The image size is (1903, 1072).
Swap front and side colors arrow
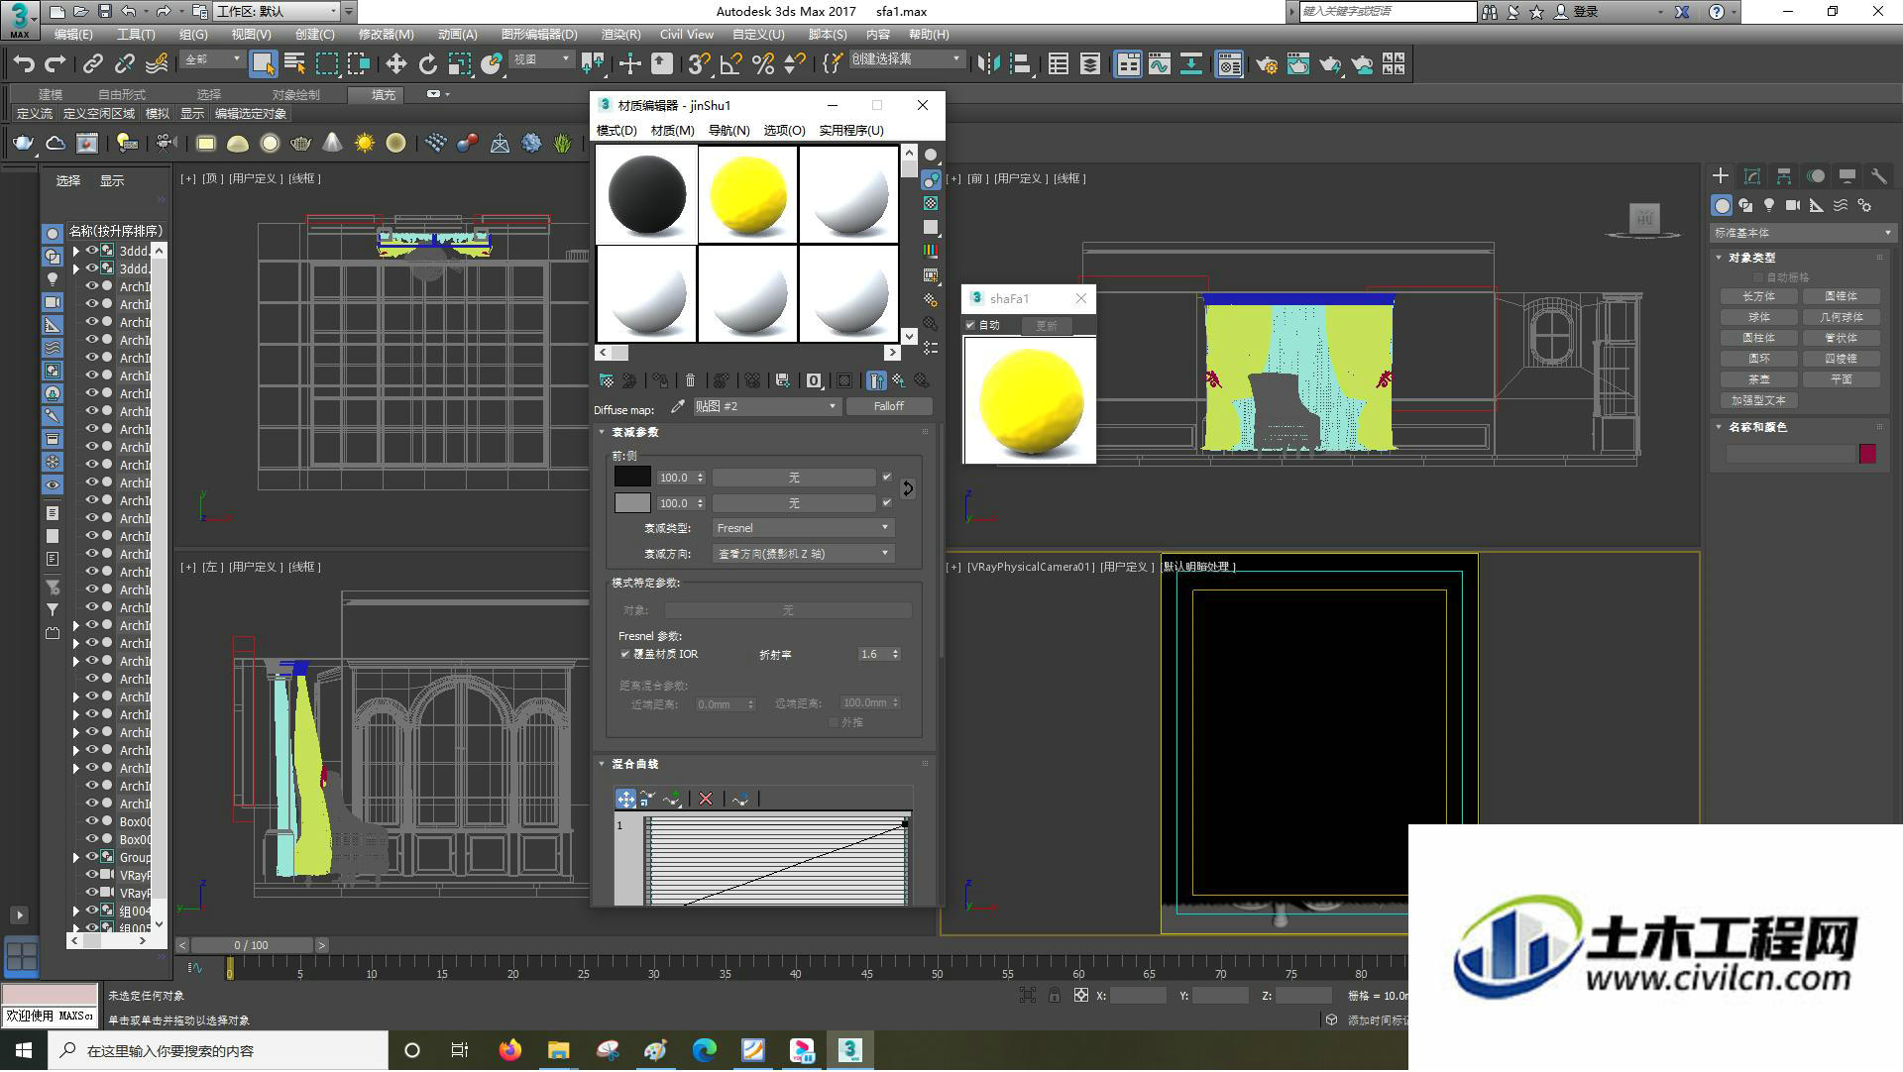pos(908,488)
